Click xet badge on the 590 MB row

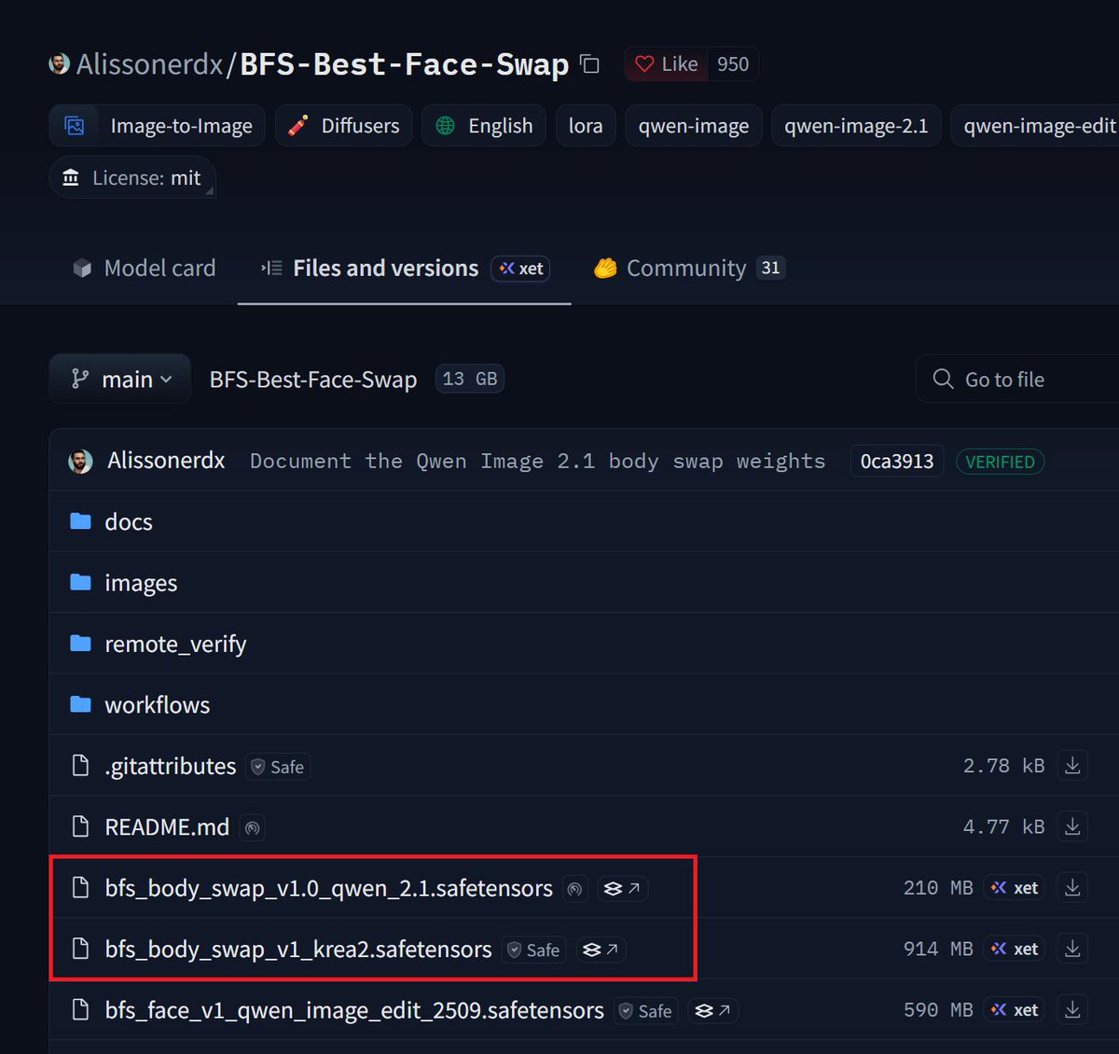point(1015,1010)
